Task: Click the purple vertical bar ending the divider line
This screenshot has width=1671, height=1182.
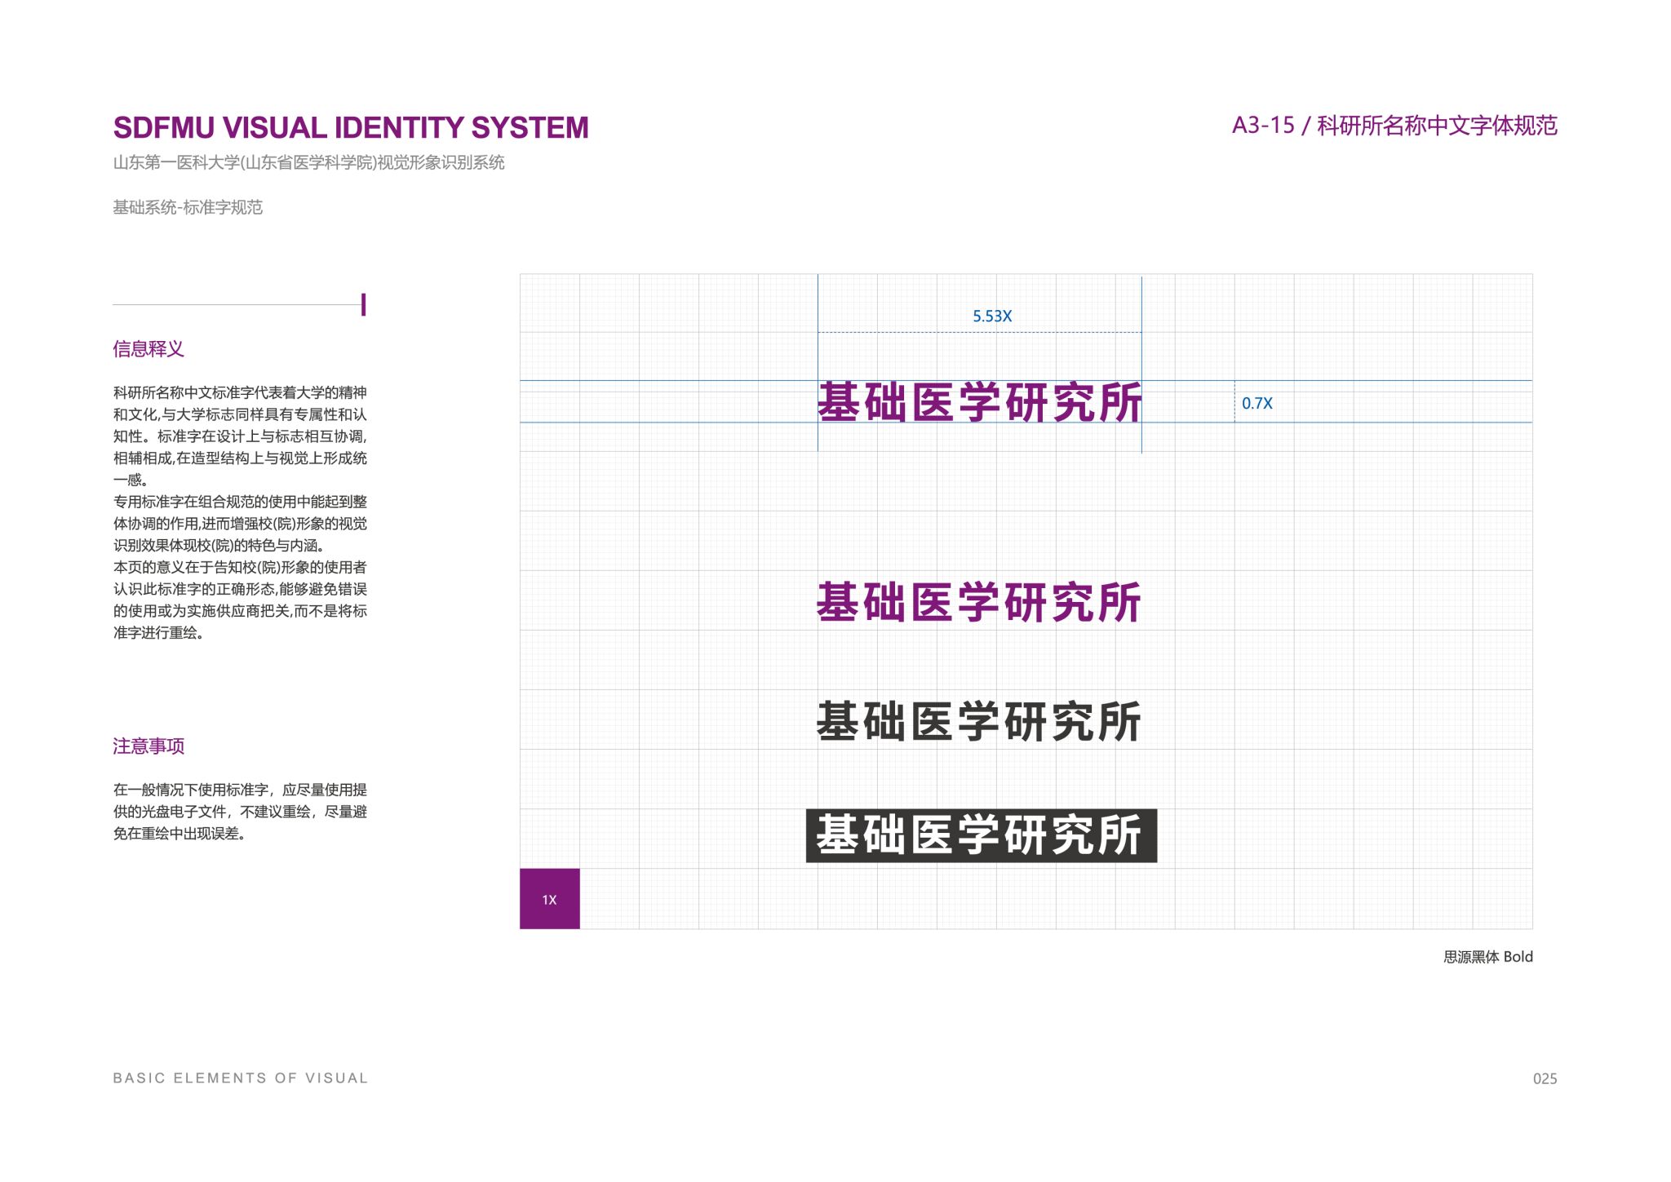Action: click(x=363, y=305)
